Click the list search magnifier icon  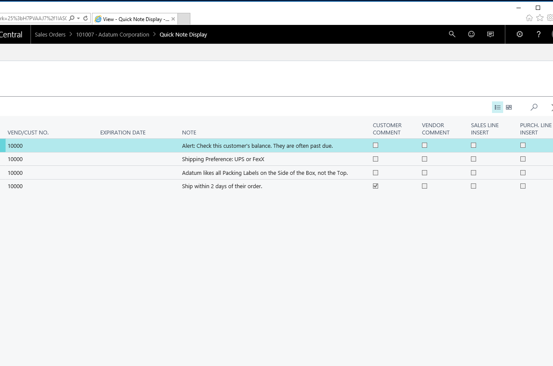(x=534, y=107)
